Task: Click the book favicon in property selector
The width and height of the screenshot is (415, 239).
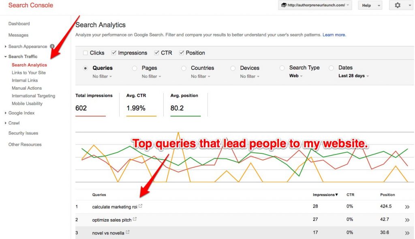Action: [284, 5]
